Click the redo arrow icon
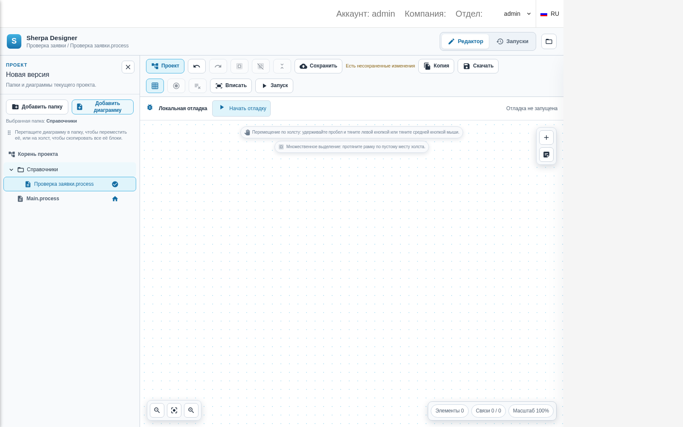Viewport: 683px width, 427px height. point(218,66)
